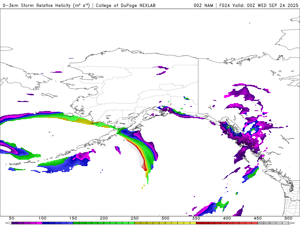Screen dimensions: 300x225
Task: Click the '350' color bar label
Action: click(x=196, y=218)
